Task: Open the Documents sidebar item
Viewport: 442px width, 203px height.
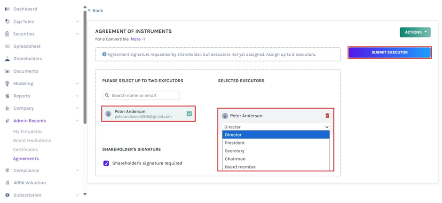Action: tap(26, 71)
